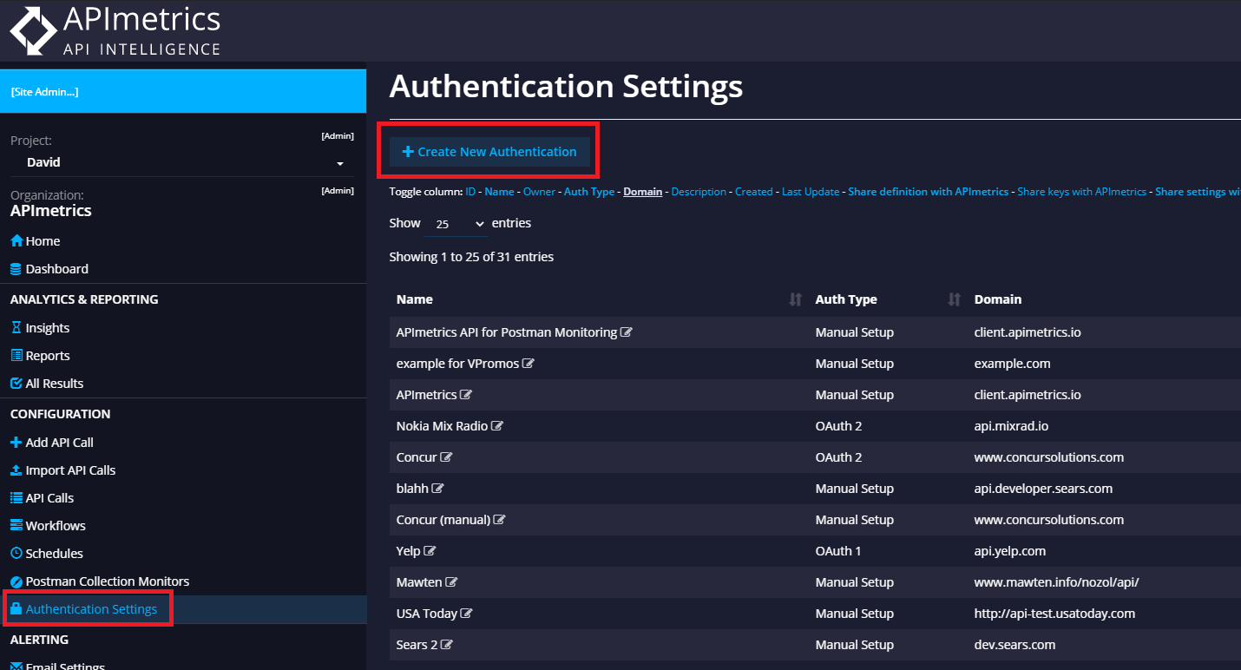The height and width of the screenshot is (670, 1241).
Task: Click the Showing 1 to 25 entries text
Action: (471, 257)
